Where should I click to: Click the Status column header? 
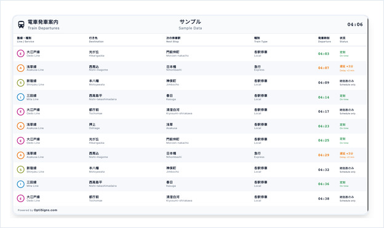click(x=343, y=39)
